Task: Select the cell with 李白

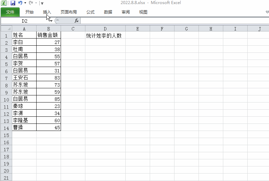Action: point(24,42)
